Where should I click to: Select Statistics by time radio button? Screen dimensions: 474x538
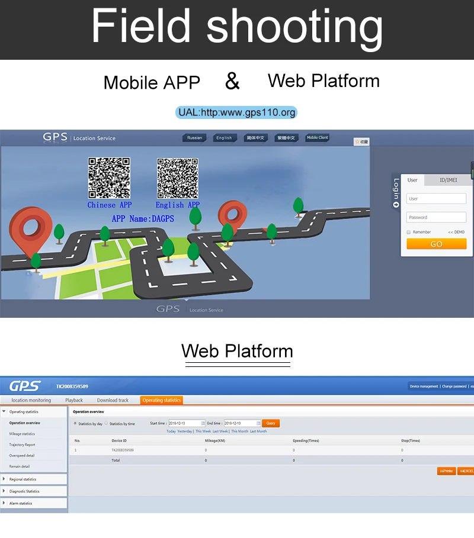tap(106, 423)
